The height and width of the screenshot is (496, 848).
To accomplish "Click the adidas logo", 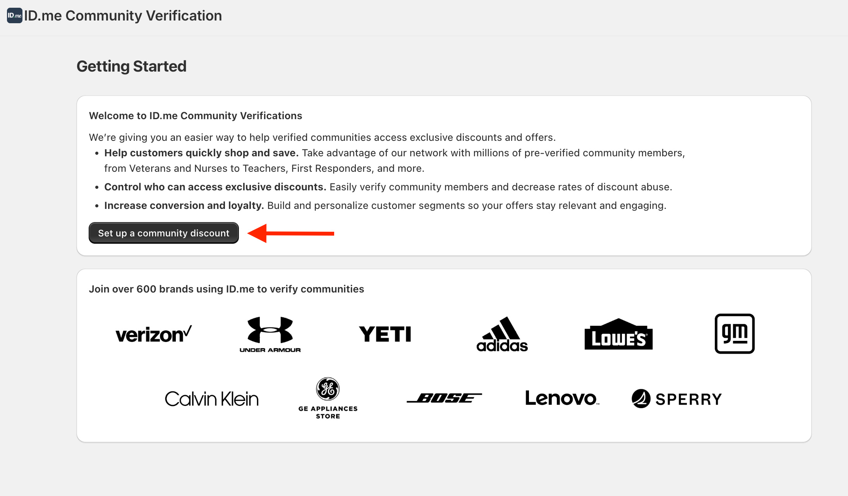I will (x=501, y=334).
